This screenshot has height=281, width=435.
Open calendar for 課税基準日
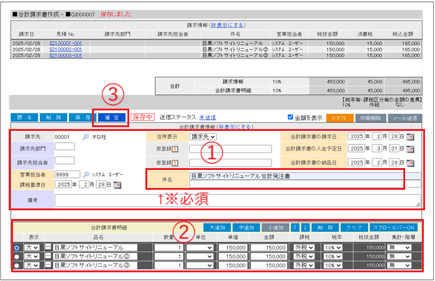coord(117,185)
